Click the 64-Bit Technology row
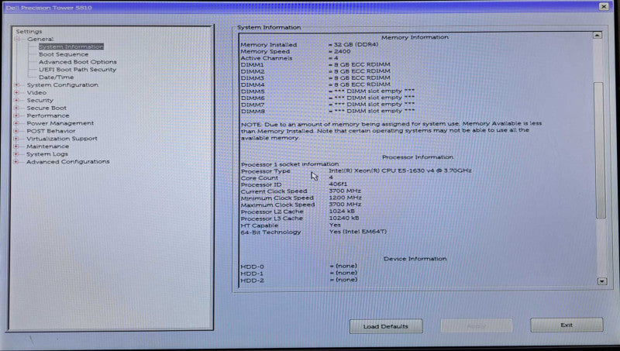Viewport: 620px width, 351px height. coord(314,232)
